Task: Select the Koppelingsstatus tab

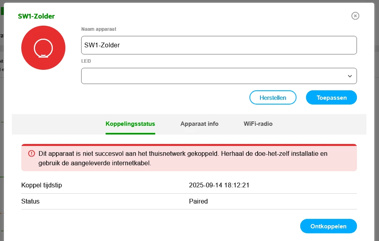Action: 130,124
